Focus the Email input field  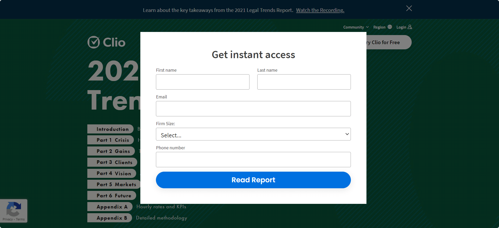(x=253, y=109)
